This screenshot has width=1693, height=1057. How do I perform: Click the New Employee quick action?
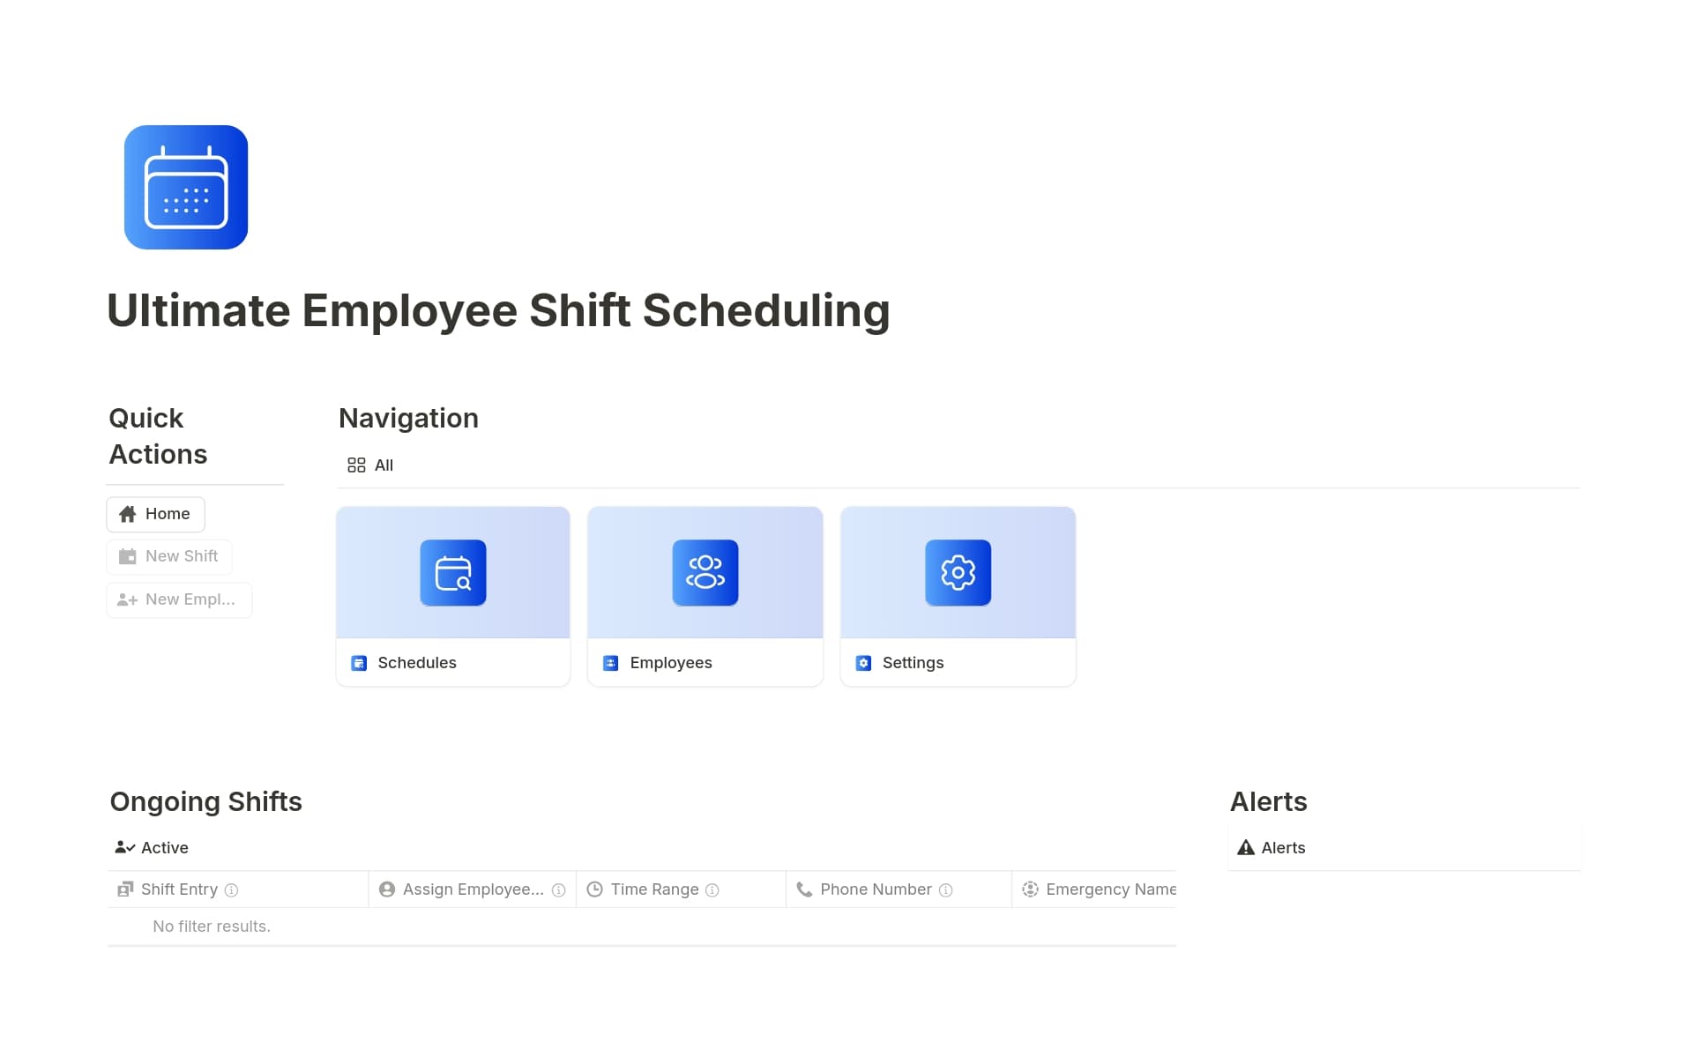click(x=179, y=599)
